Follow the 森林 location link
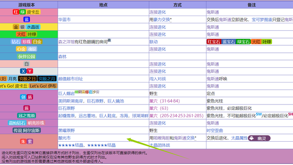 62,57
